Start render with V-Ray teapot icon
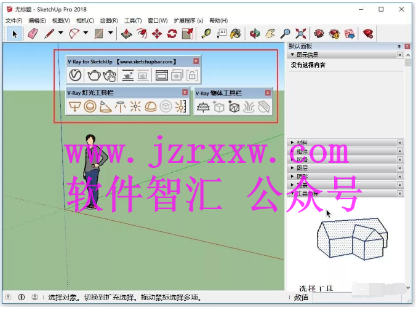This screenshot has width=416, height=310. [94, 75]
